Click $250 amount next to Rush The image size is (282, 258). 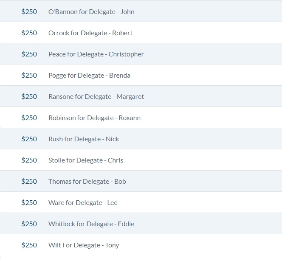29,139
